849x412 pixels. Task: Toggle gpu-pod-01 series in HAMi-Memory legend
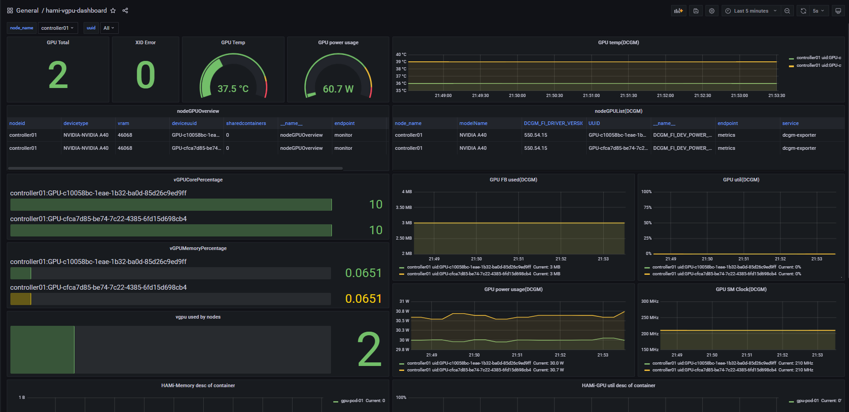point(352,401)
